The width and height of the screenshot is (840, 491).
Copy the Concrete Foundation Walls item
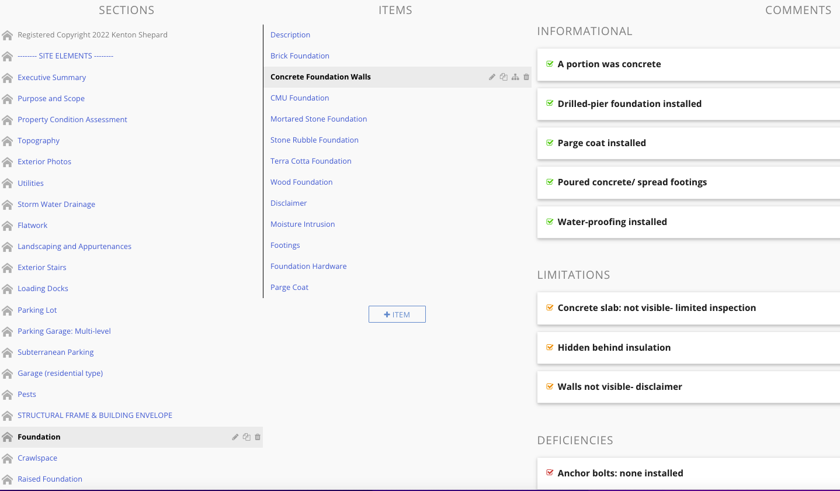504,77
